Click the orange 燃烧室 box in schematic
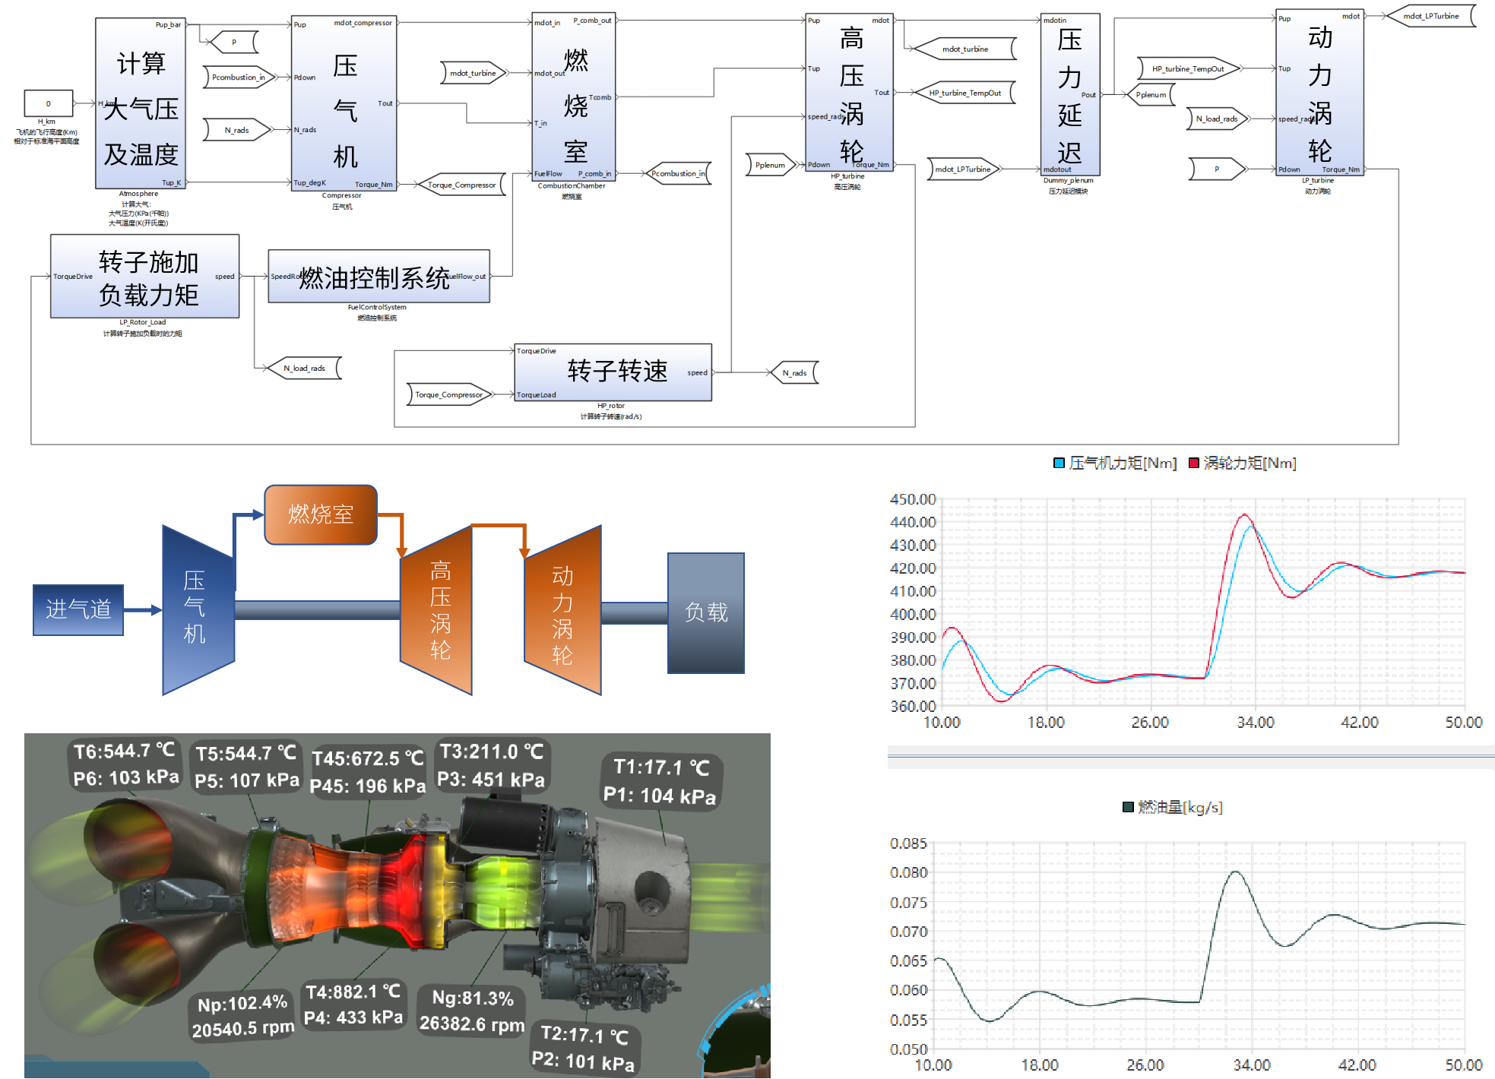 (321, 514)
